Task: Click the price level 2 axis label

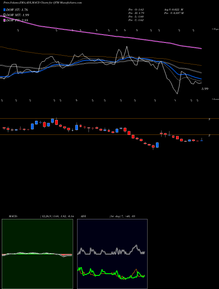Action: tap(209, 135)
